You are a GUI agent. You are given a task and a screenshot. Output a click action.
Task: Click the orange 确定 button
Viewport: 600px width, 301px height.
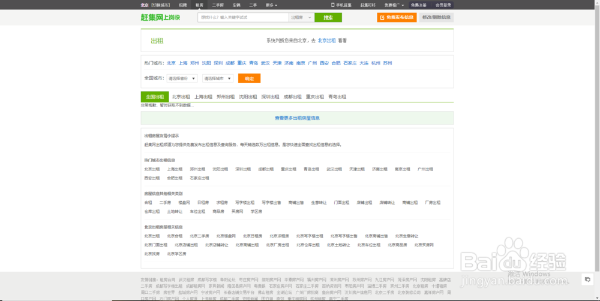[249, 78]
